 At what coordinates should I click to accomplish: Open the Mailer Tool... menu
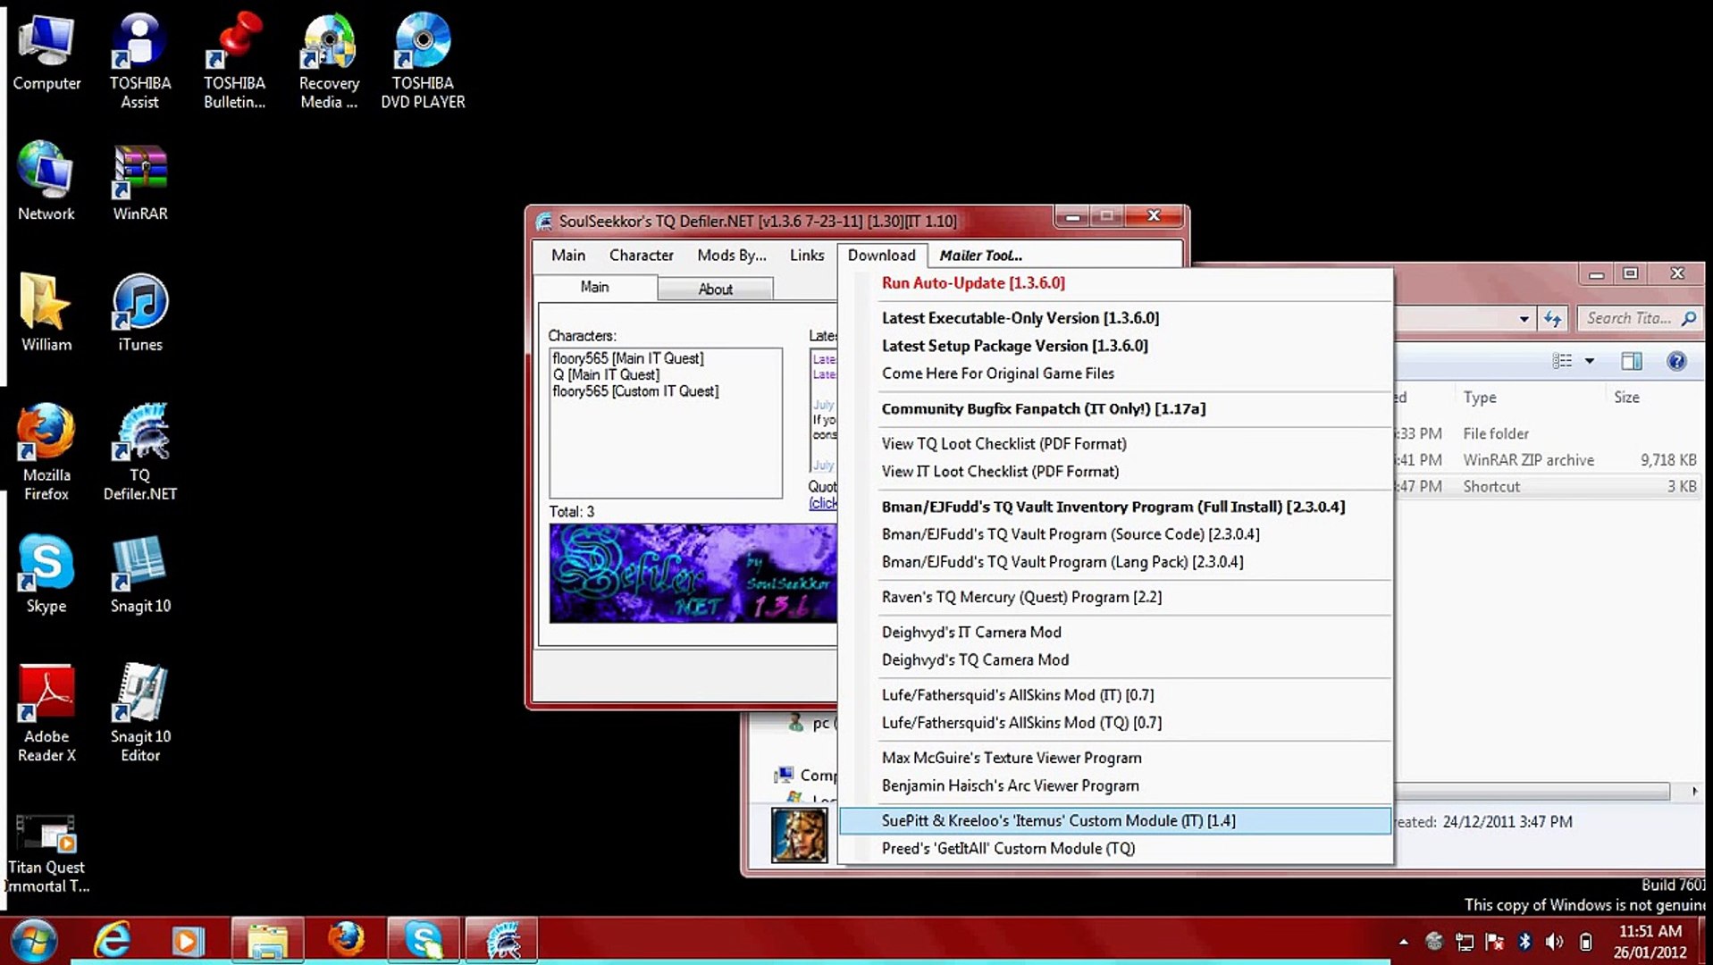980,256
